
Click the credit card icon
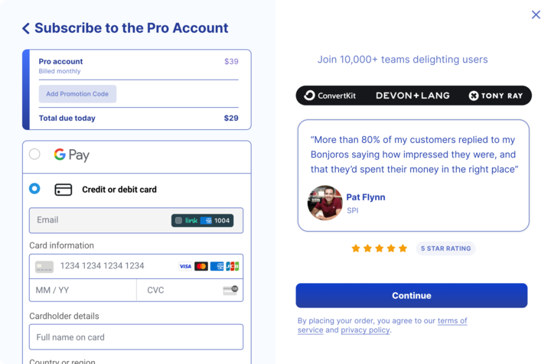64,190
